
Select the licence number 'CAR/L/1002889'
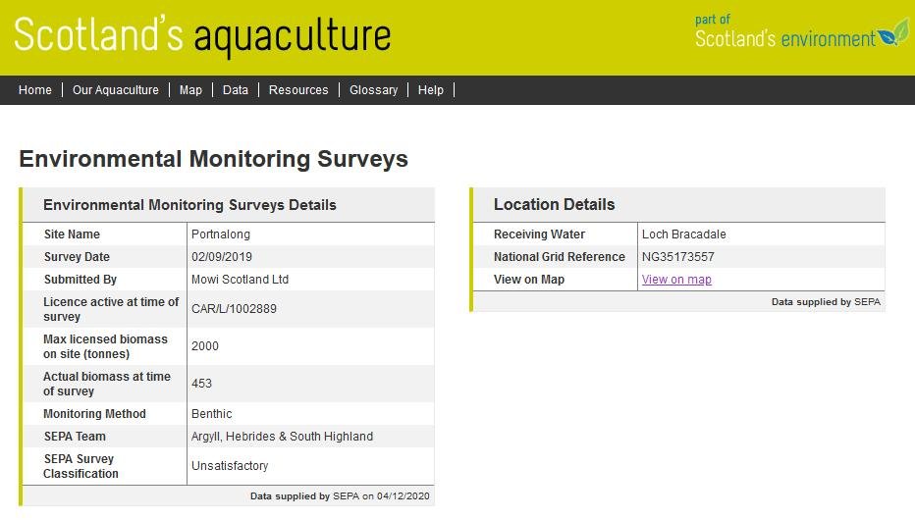[x=234, y=309]
